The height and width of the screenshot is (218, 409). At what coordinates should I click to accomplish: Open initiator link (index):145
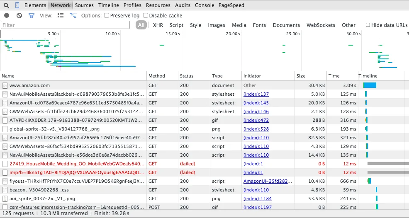point(256,103)
